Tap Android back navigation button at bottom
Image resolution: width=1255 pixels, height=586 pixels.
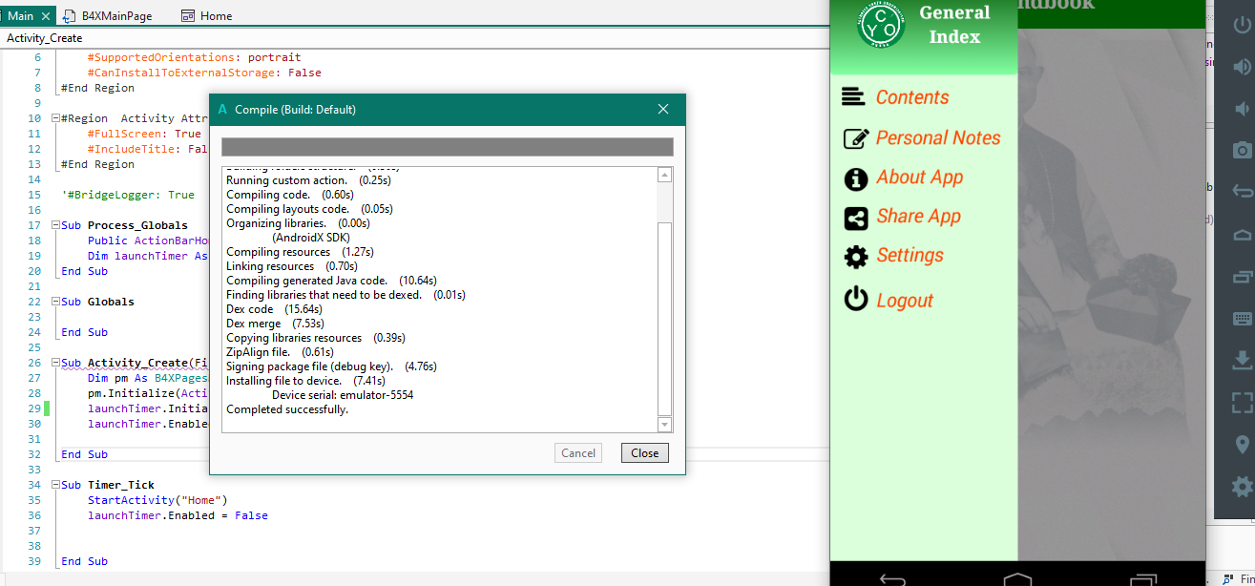tap(892, 578)
